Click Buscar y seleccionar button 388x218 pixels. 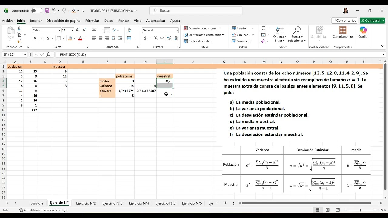[297, 34]
